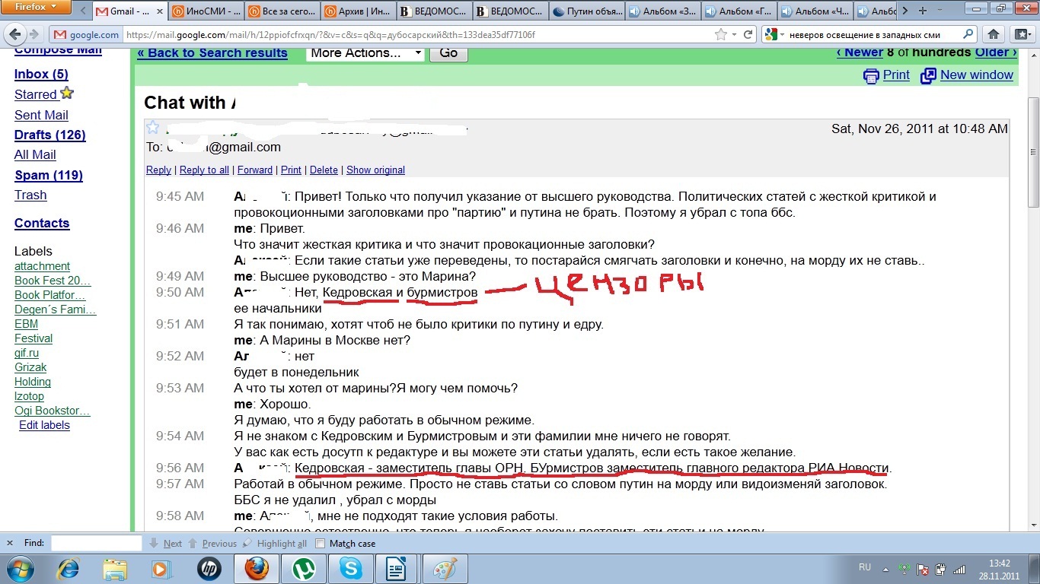Open a new tab with the plus button

(x=923, y=11)
